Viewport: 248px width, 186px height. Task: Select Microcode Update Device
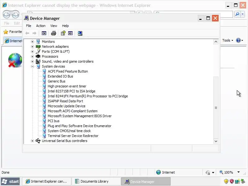pyautogui.click(x=66, y=106)
